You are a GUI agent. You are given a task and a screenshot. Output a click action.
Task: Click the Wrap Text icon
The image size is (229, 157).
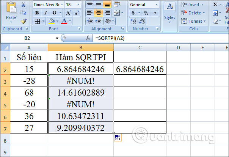click(x=117, y=5)
